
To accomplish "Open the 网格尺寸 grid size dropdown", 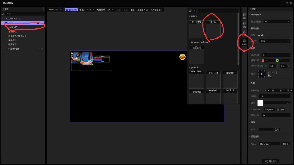I will click(111, 9).
